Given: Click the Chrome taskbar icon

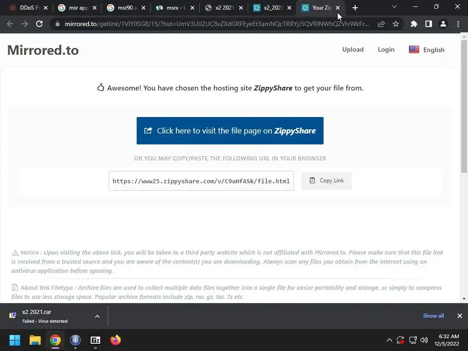Looking at the screenshot, I should click(55, 340).
